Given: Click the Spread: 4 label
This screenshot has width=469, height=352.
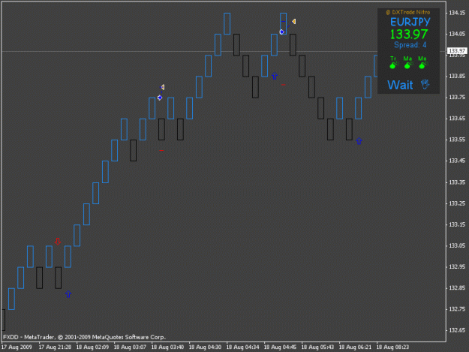Looking at the screenshot, I should [x=410, y=45].
